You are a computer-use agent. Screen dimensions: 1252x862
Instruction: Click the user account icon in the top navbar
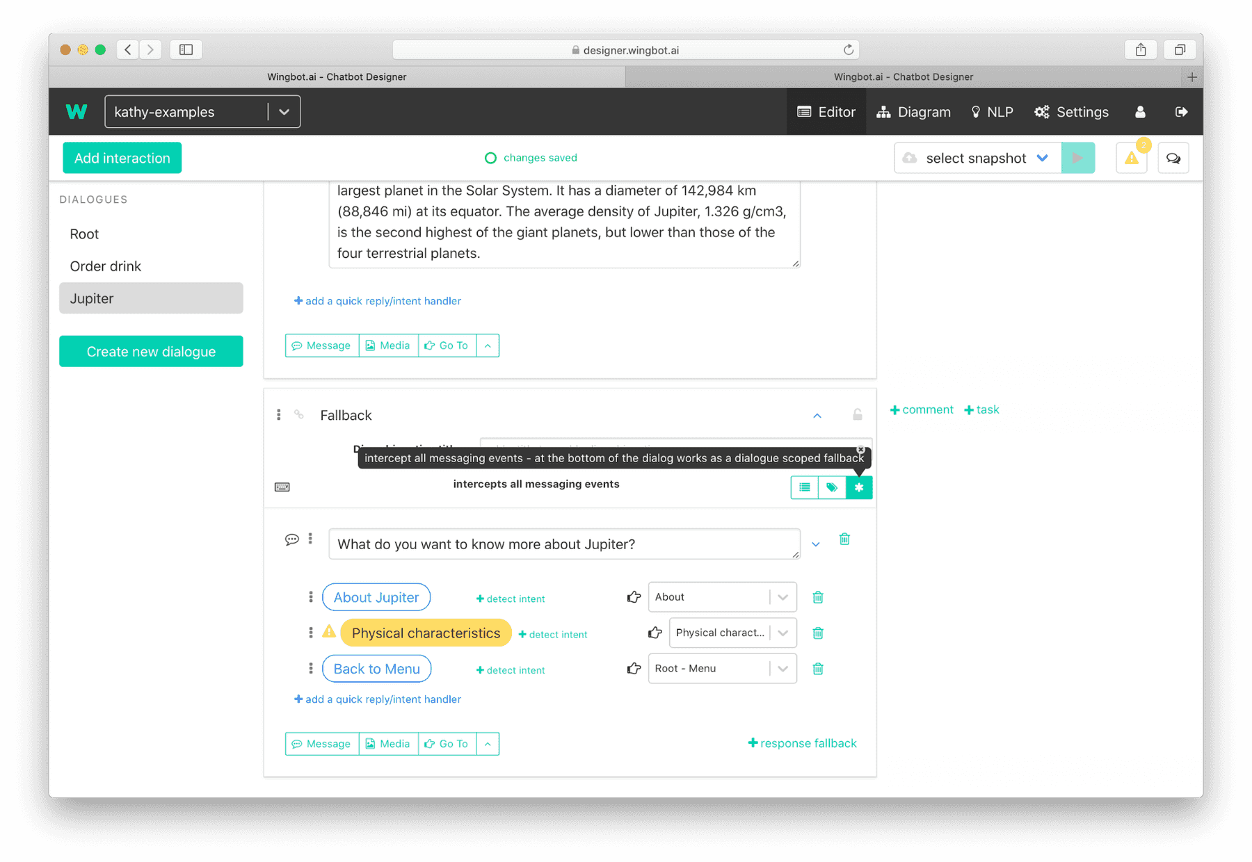(1140, 111)
